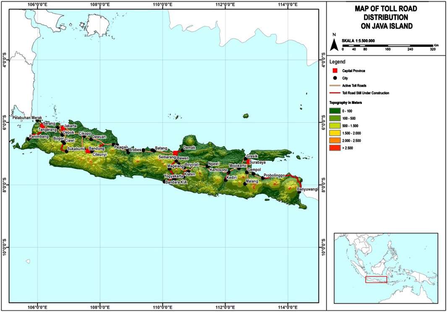Click the scale bar graphic
The image size is (447, 312).
[x=387, y=46]
